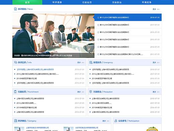Open the news headline dated 2017-07-01 in News list

pos(128,25)
